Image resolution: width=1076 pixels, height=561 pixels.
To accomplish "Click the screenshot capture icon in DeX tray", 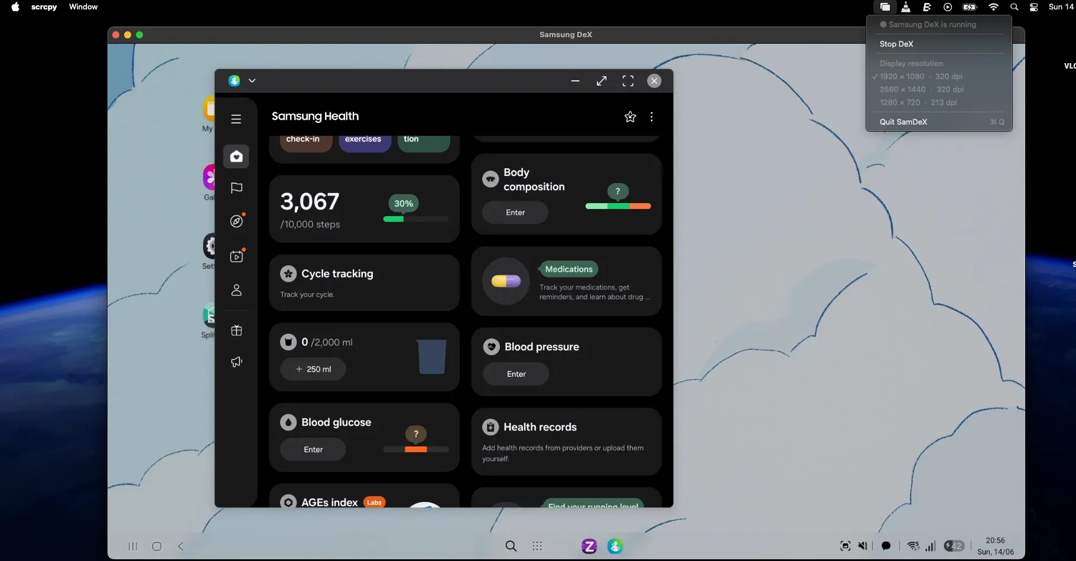I will (846, 546).
